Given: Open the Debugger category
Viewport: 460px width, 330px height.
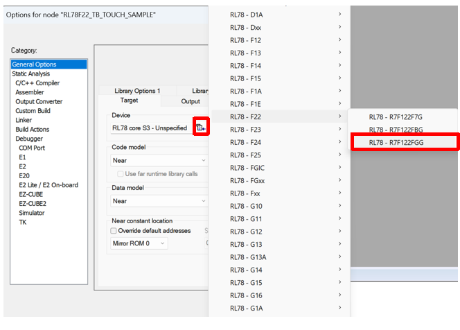Looking at the screenshot, I should (30, 139).
